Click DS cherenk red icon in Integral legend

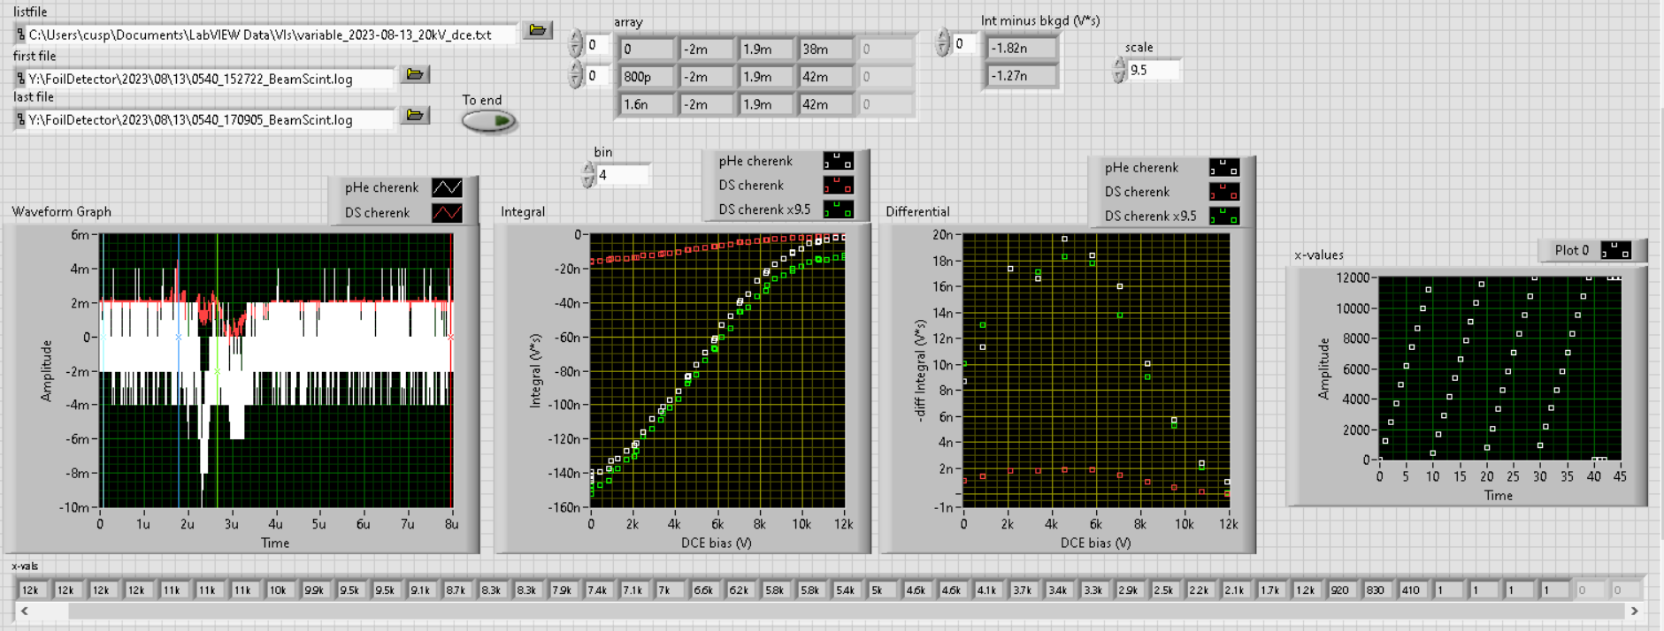coord(837,186)
